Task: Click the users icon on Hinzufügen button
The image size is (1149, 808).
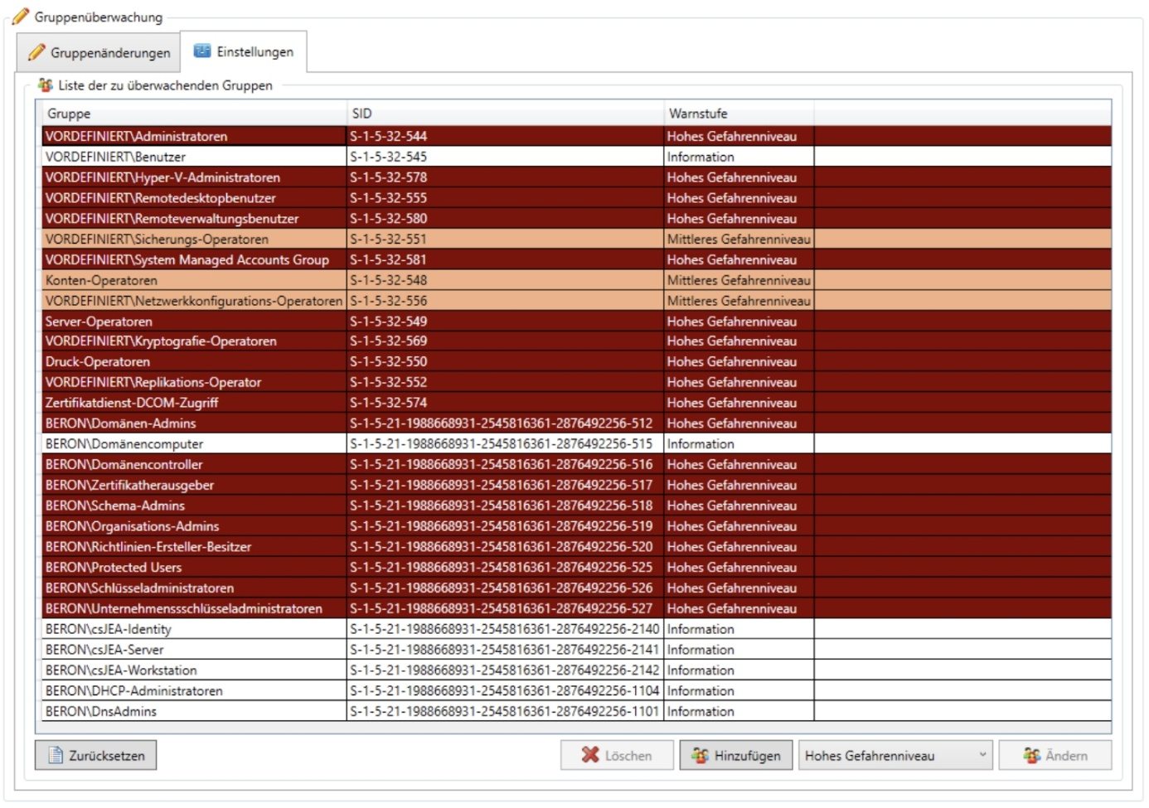Action: (x=701, y=755)
